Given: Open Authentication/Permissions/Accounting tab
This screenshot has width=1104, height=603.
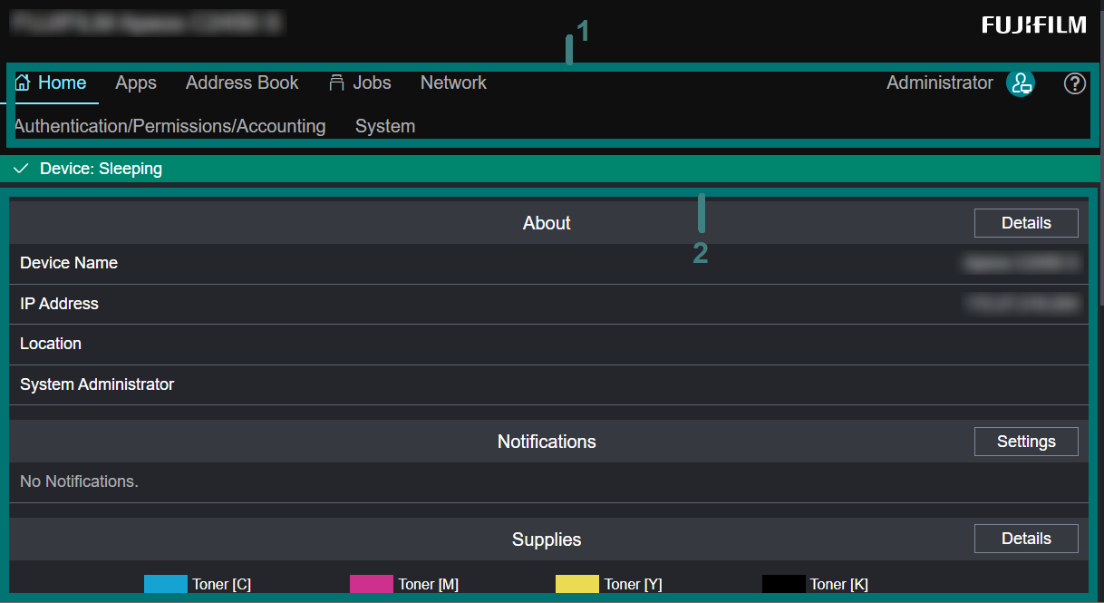Looking at the screenshot, I should 170,126.
